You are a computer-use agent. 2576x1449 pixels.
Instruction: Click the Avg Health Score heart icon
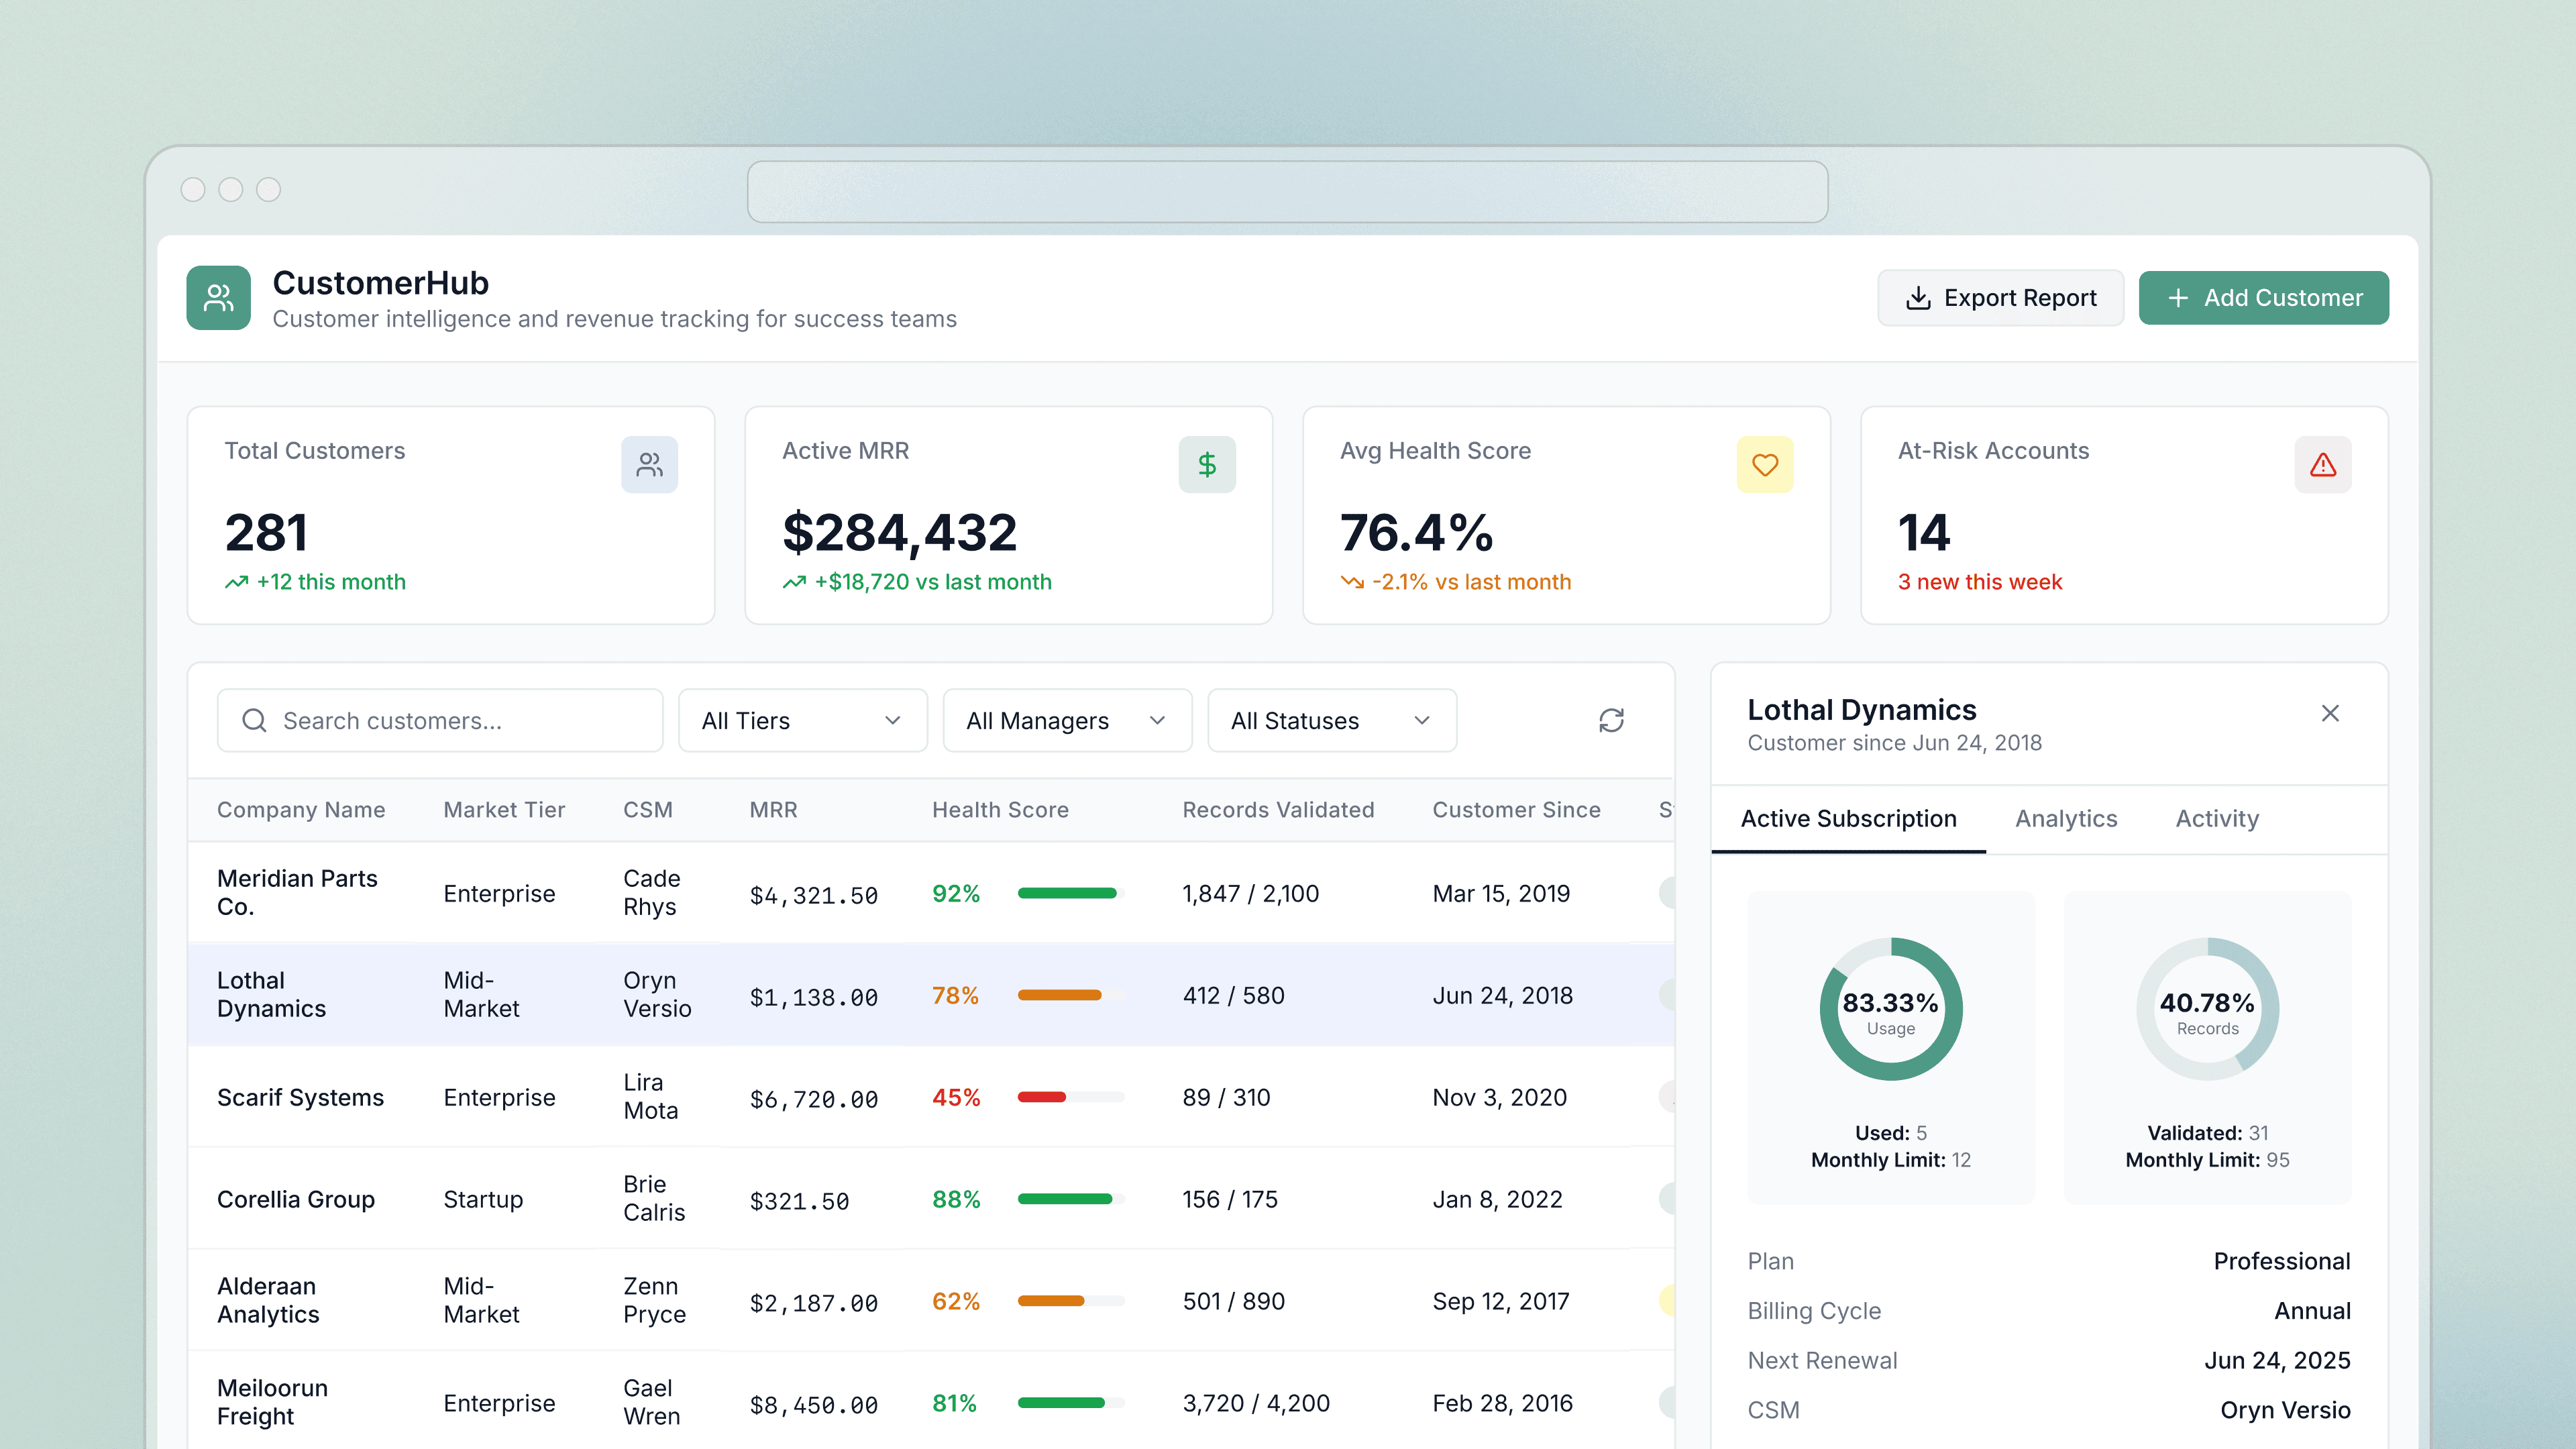(1765, 464)
